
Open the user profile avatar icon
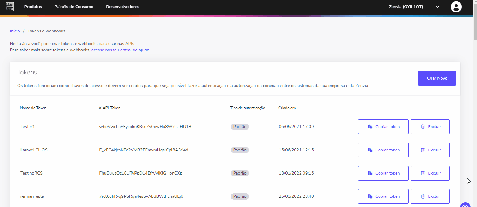tap(456, 7)
